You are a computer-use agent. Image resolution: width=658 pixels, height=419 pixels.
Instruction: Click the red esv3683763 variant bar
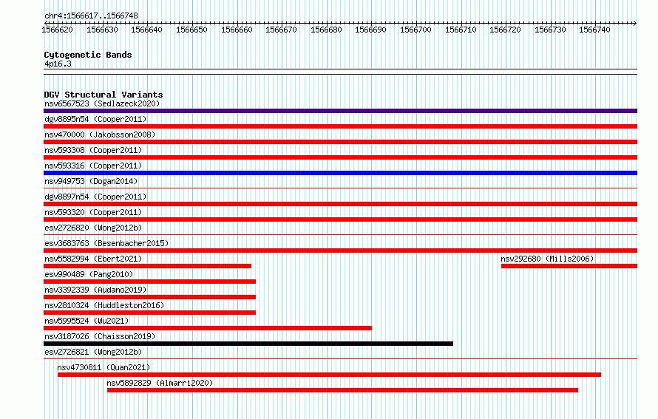tap(340, 251)
